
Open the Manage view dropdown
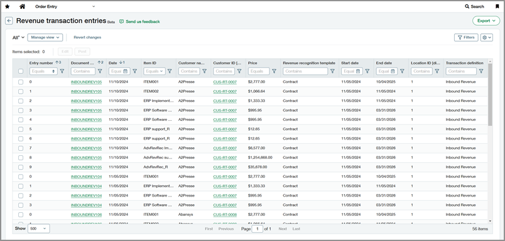(45, 38)
